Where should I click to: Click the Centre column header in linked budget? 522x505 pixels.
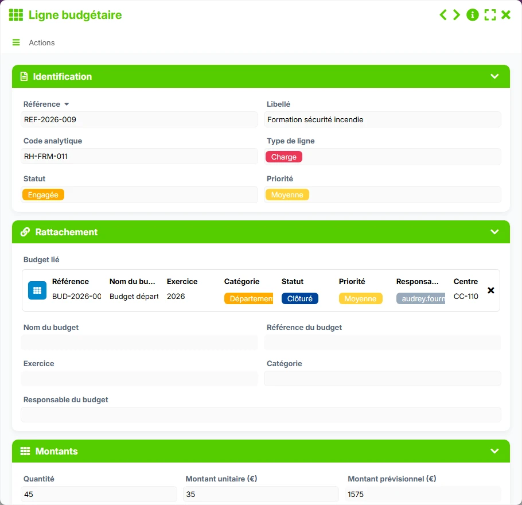[x=466, y=282]
